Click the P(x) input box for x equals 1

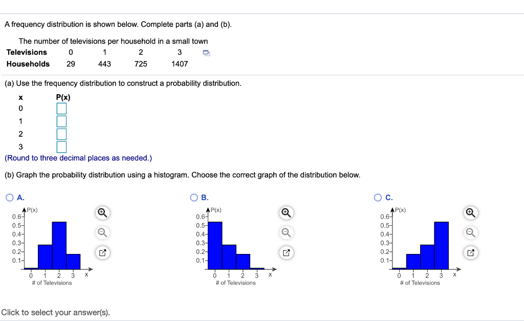coord(61,121)
